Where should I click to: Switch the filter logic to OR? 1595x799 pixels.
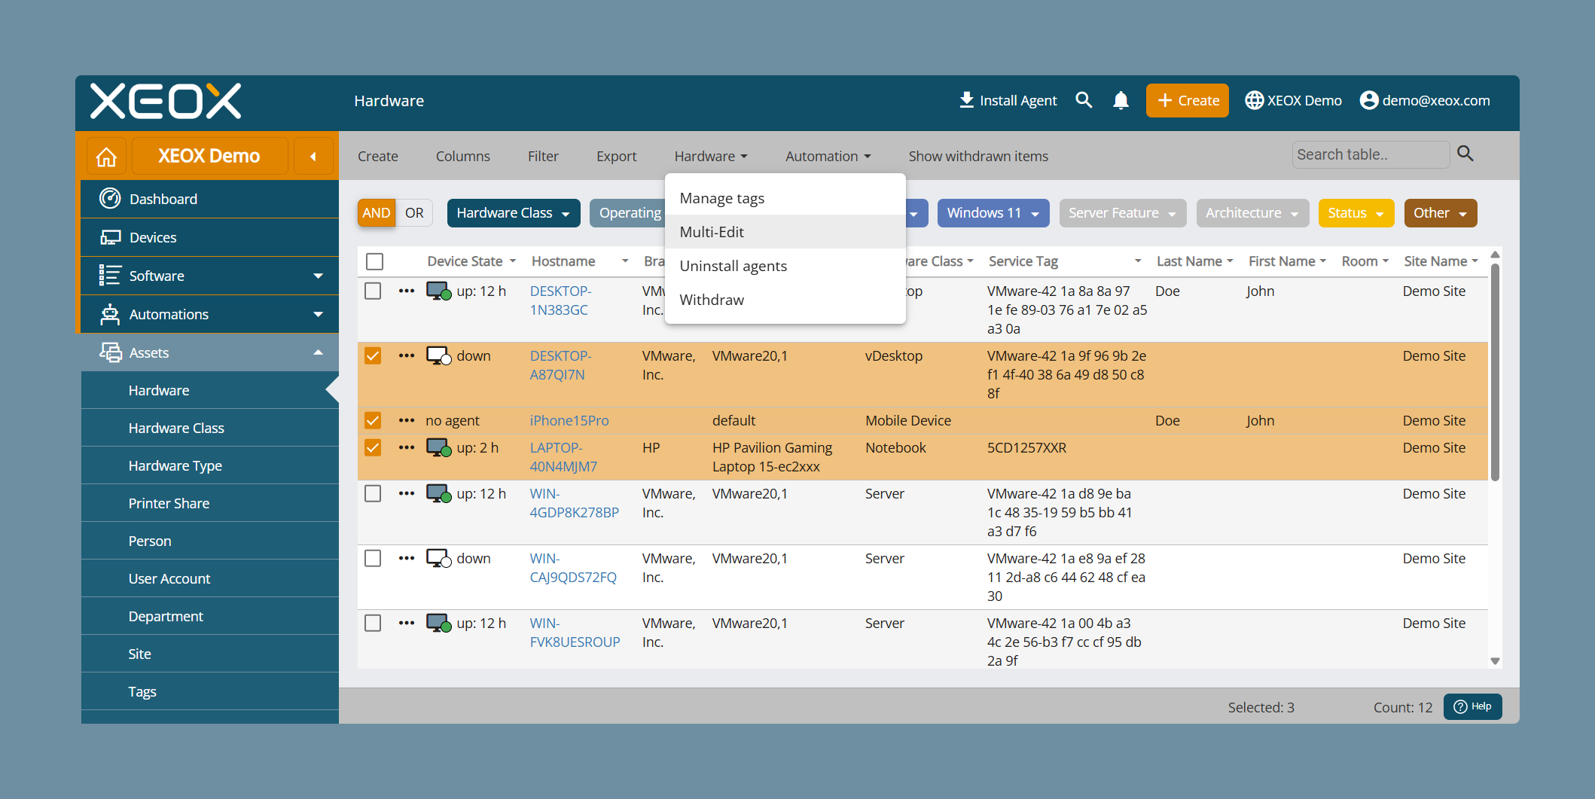414,213
